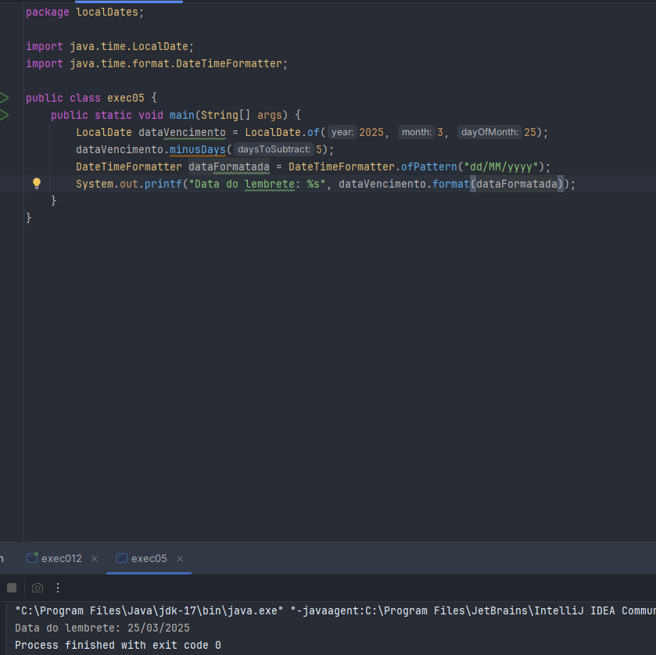Click the 'Data do lembrete: 25/03/2025' console output
Screen dimensions: 656x655
click(x=102, y=628)
